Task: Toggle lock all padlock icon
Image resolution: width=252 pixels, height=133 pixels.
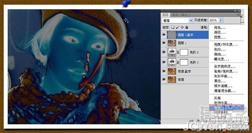Action: tap(186, 27)
